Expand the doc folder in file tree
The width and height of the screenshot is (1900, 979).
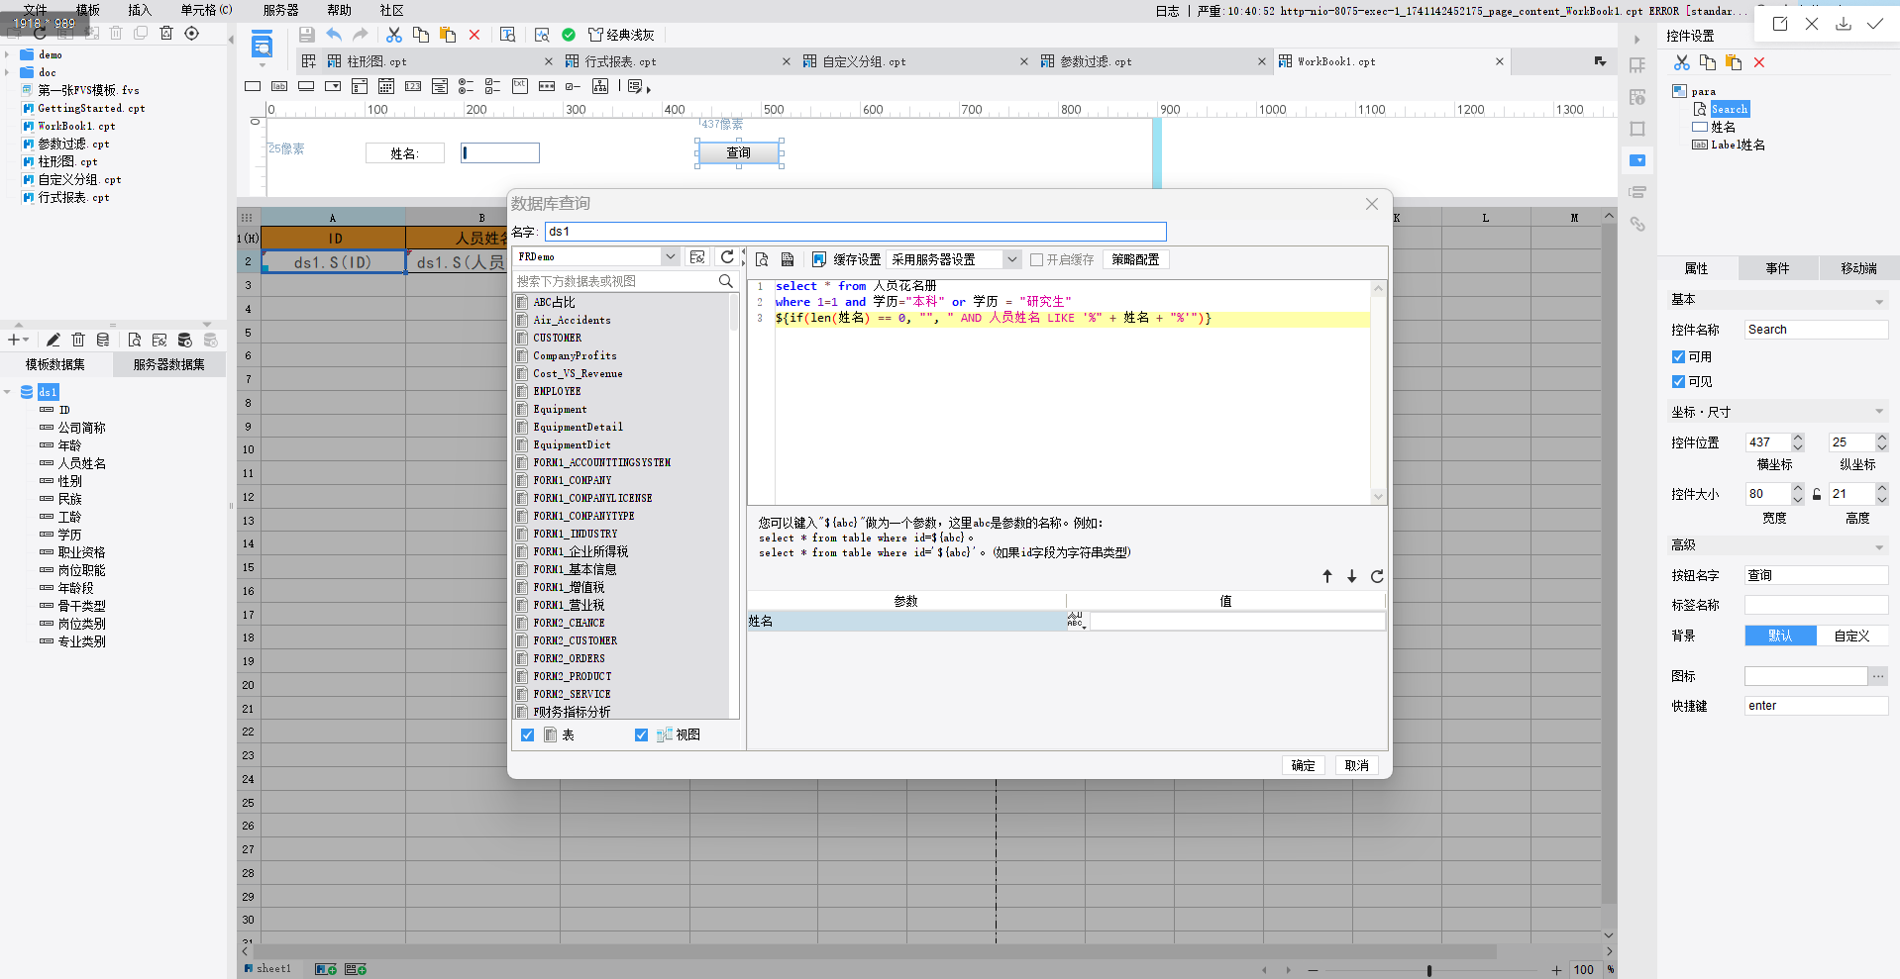pos(8,72)
